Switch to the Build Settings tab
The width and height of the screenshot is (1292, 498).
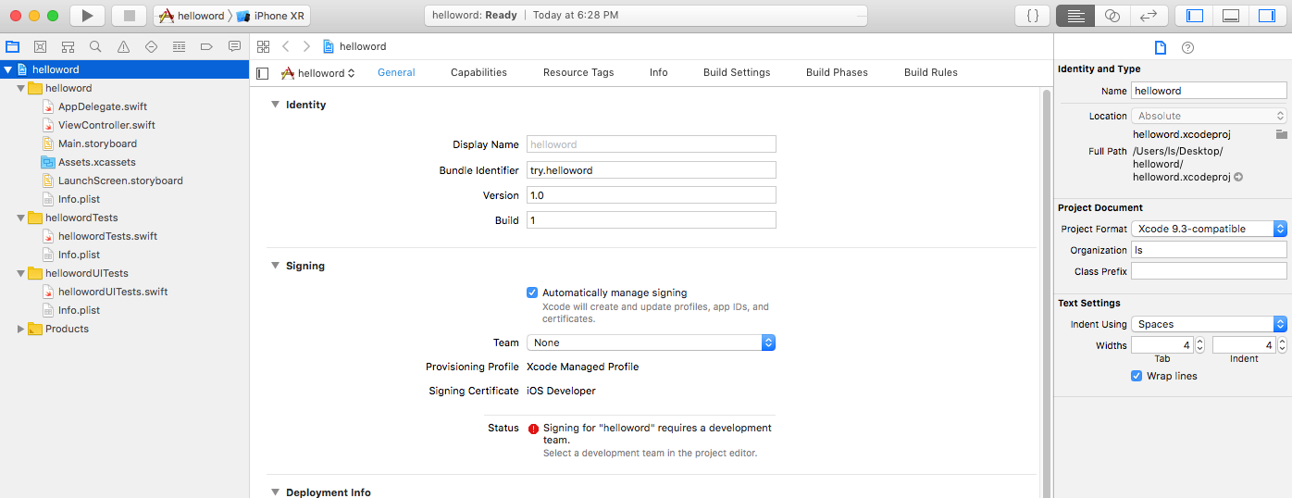737,72
